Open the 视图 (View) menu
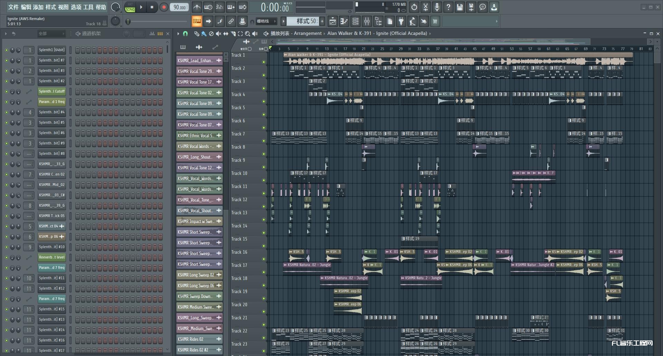Screen dimensions: 663x356 [63, 7]
